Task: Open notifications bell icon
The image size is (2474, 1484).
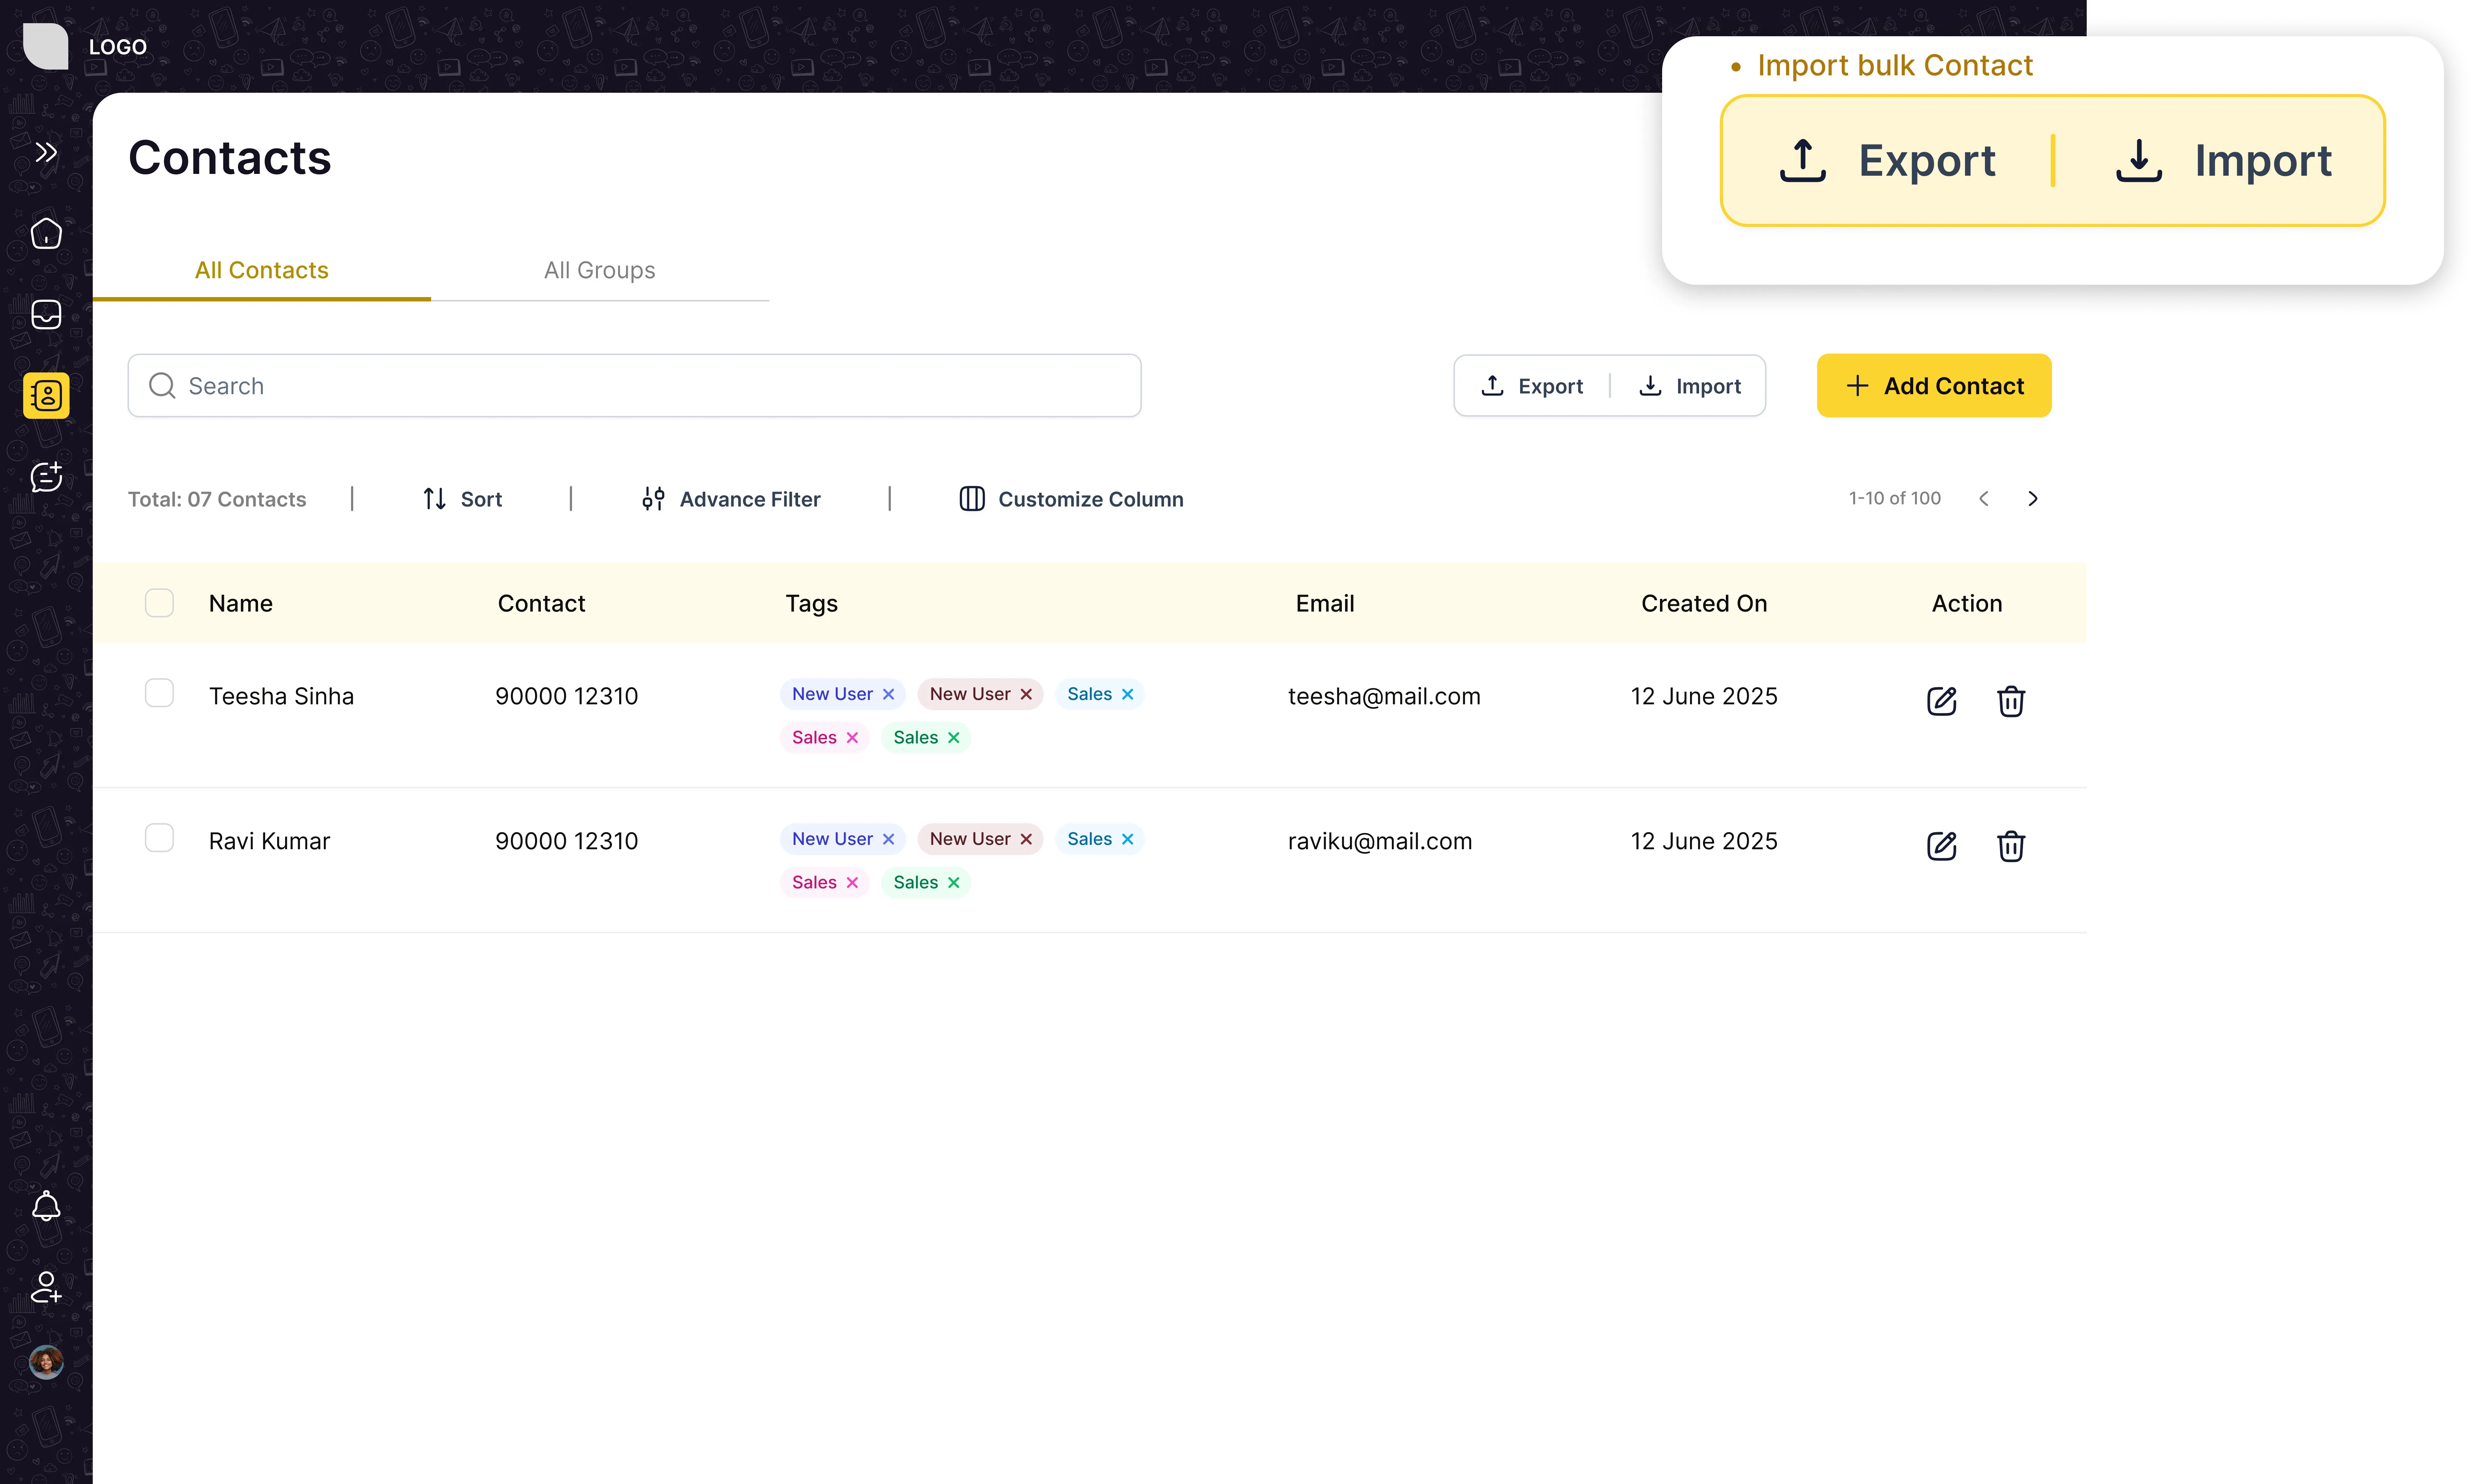Action: pos(46,1206)
